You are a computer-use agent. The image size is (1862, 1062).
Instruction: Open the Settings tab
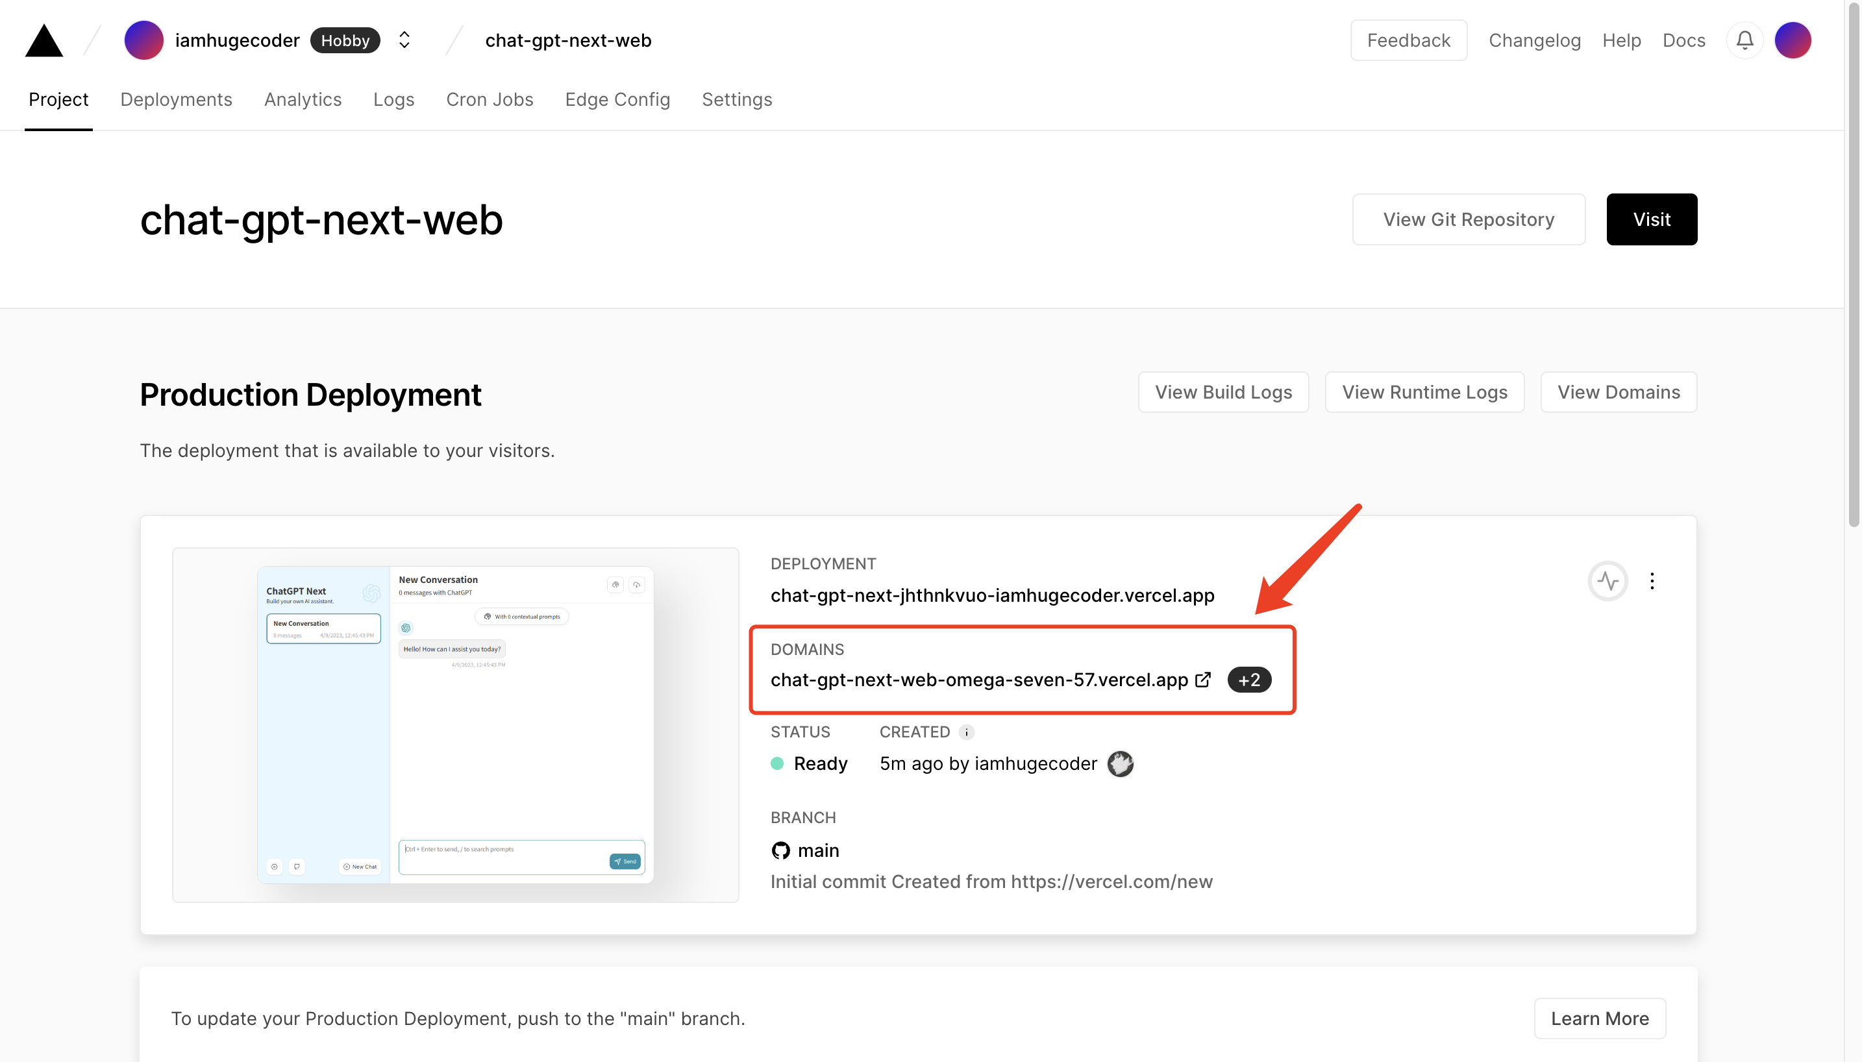tap(737, 99)
